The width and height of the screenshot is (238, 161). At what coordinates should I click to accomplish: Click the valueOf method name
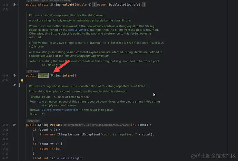tap(68, 4)
